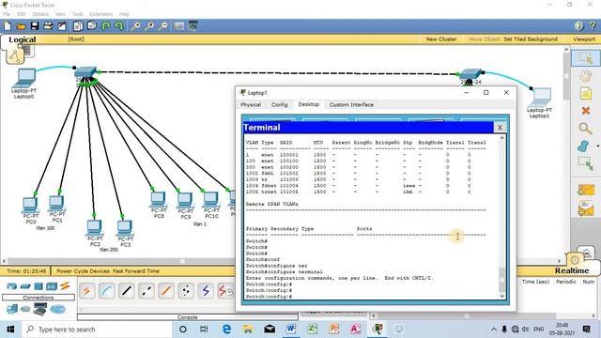The width and height of the screenshot is (601, 338).
Task: Choose the Select tool in right sidebar
Action: (585, 58)
